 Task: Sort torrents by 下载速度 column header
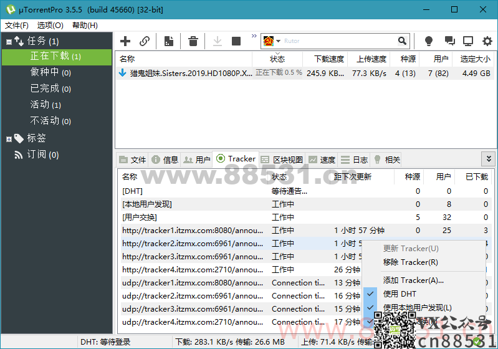(x=325, y=59)
